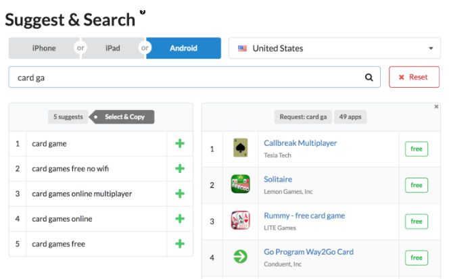The width and height of the screenshot is (472, 279).
Task: Close the app results panel
Action: click(x=436, y=107)
